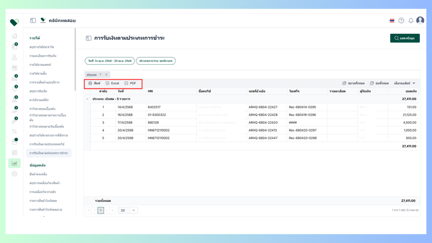The height and width of the screenshot is (243, 432).
Task: Open the notifications bell
Action: [410, 21]
